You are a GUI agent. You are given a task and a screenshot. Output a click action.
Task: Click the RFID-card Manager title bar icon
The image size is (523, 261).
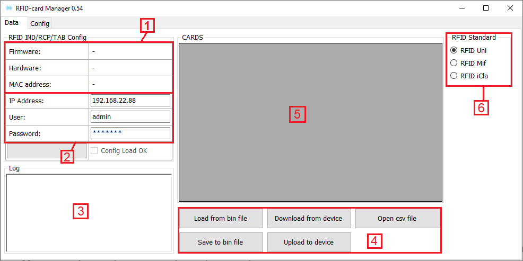(x=8, y=8)
